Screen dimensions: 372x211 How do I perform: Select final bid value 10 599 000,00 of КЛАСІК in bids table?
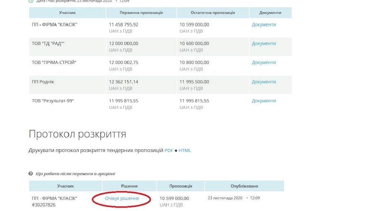(x=194, y=25)
